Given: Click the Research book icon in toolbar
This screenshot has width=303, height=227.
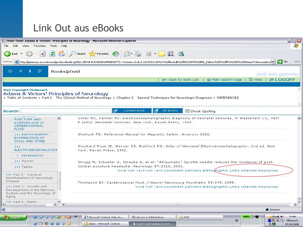Looking at the screenshot, I should (171, 54).
